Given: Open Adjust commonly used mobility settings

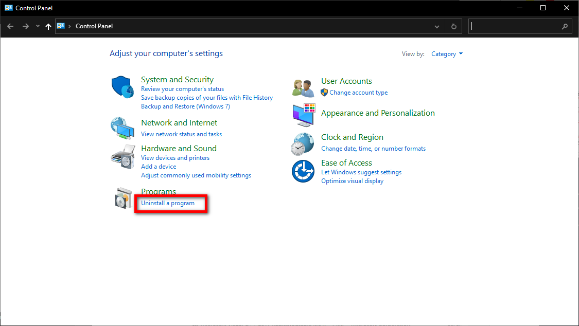Looking at the screenshot, I should click(196, 175).
